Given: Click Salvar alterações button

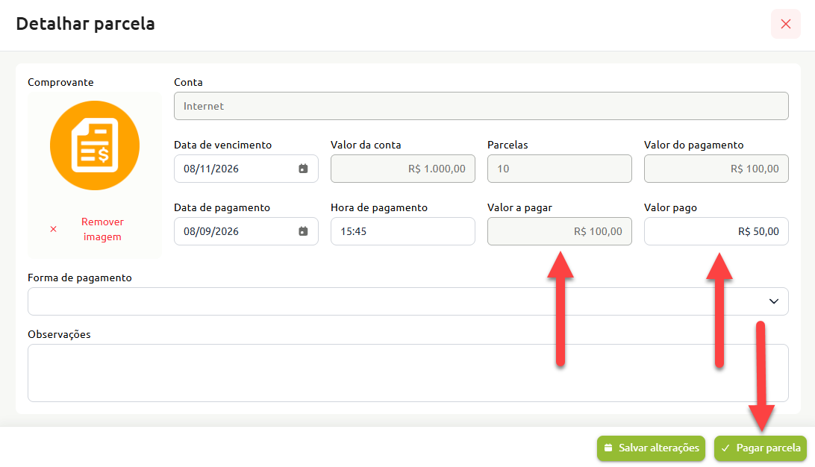Looking at the screenshot, I should pyautogui.click(x=651, y=448).
